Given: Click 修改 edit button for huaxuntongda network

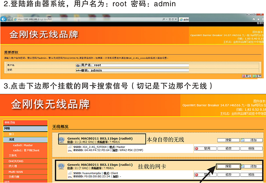Looking at the screenshot, I should pyautogui.click(x=228, y=175).
